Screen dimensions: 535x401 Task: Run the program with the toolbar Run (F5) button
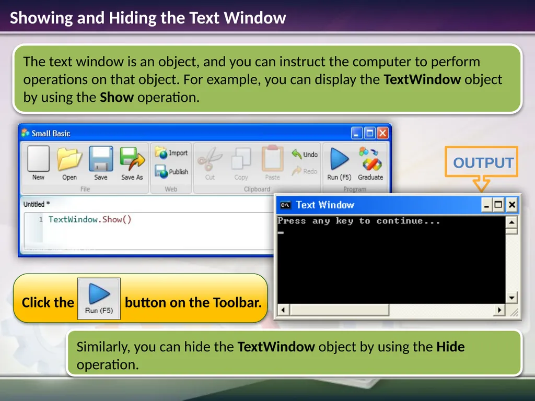pyautogui.click(x=339, y=163)
